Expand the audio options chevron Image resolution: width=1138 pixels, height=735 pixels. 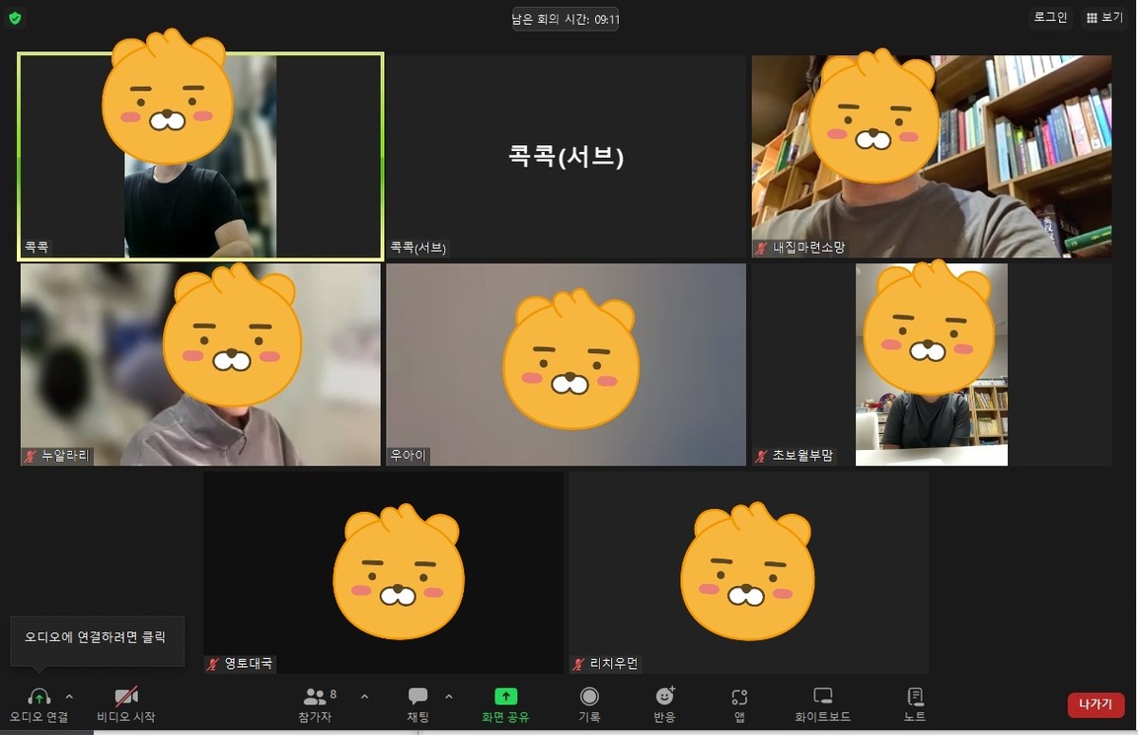(x=69, y=697)
